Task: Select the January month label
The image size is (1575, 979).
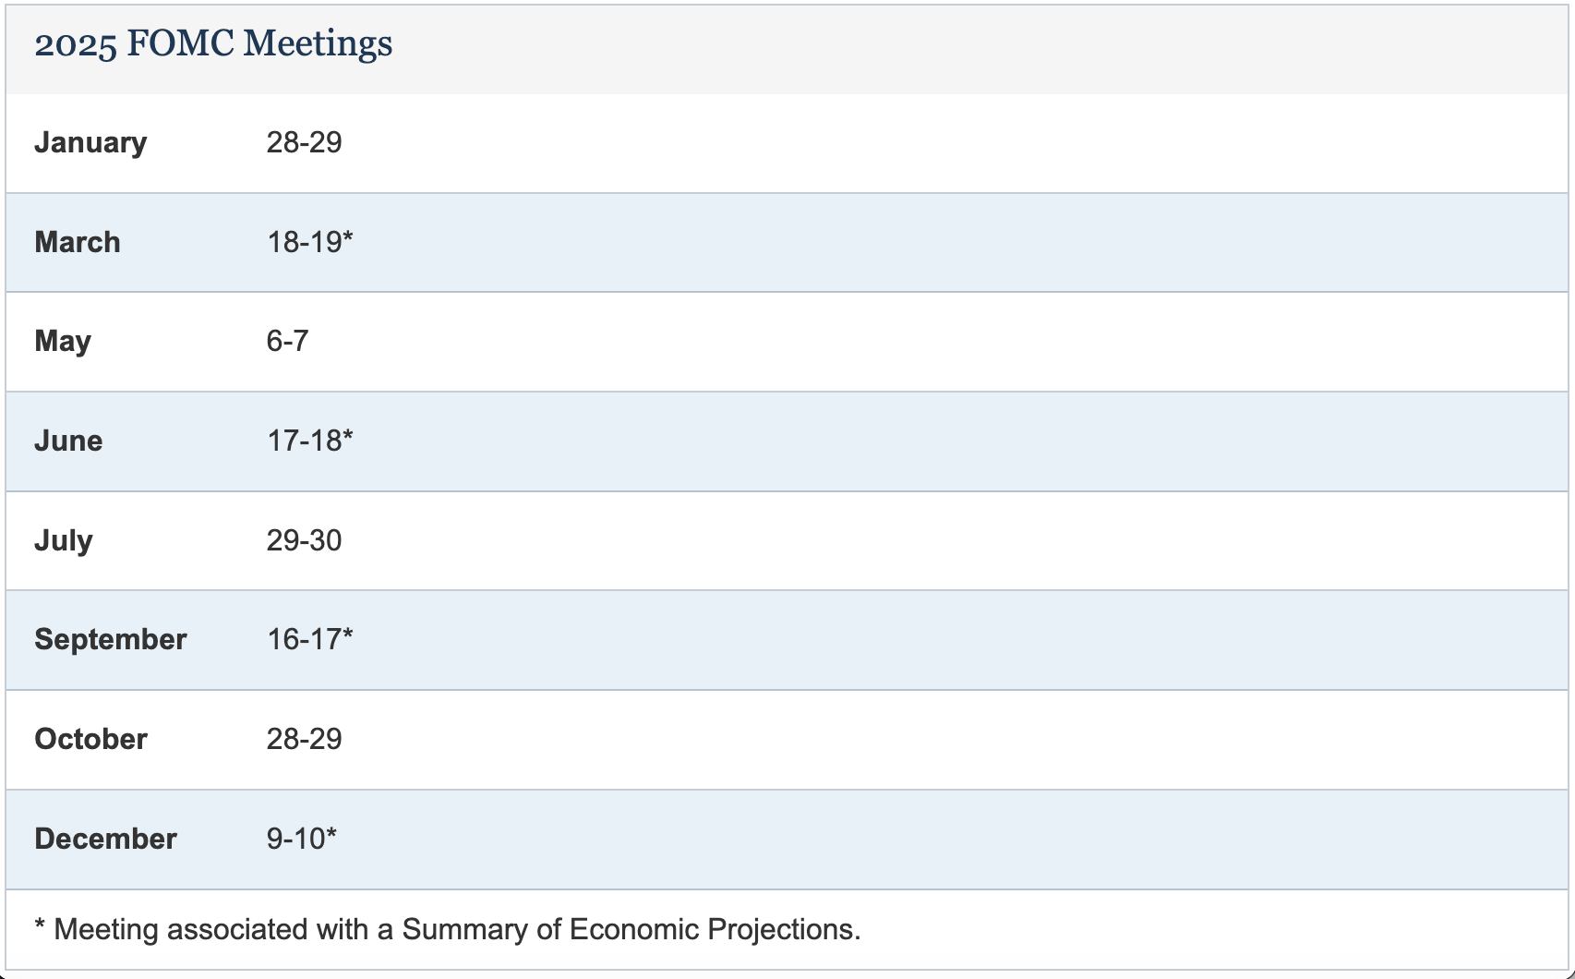Action: click(x=90, y=142)
